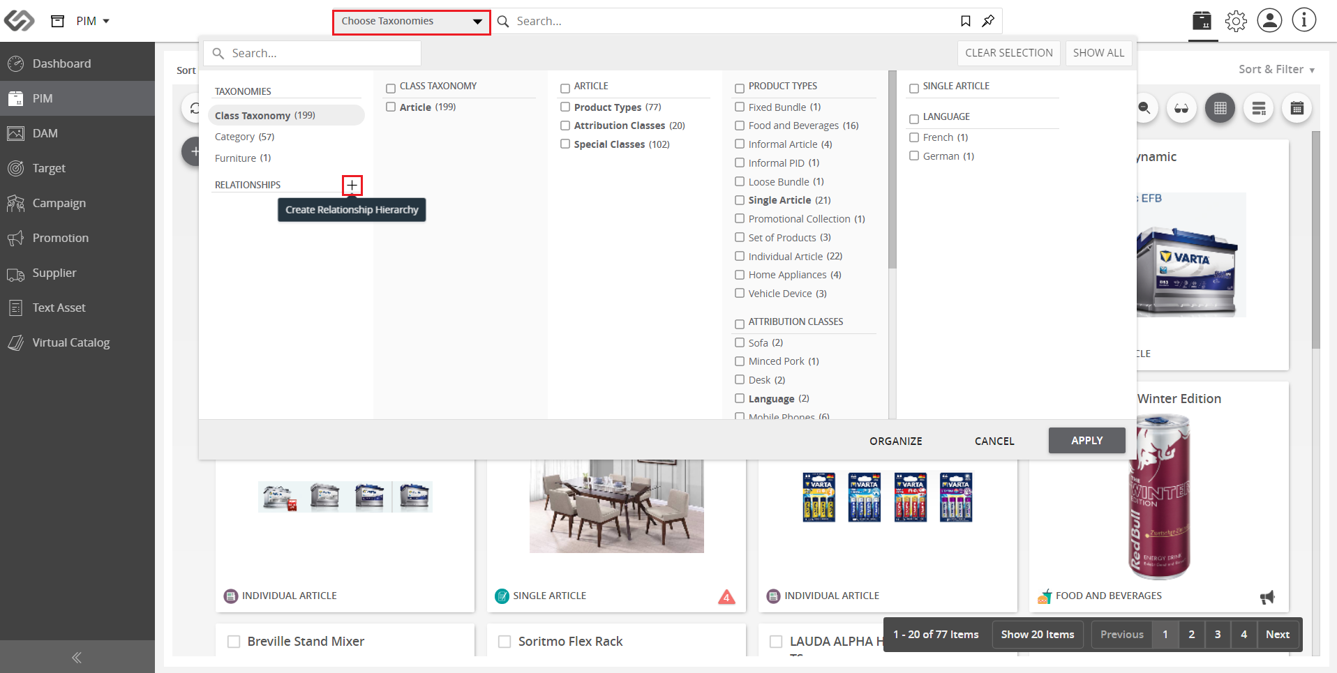Select the Soritmo Flex Rack checkbox
This screenshot has height=673, width=1337.
[505, 642]
